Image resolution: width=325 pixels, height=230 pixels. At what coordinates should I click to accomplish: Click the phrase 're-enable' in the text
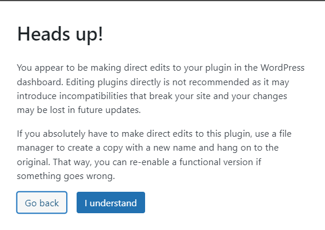150,162
